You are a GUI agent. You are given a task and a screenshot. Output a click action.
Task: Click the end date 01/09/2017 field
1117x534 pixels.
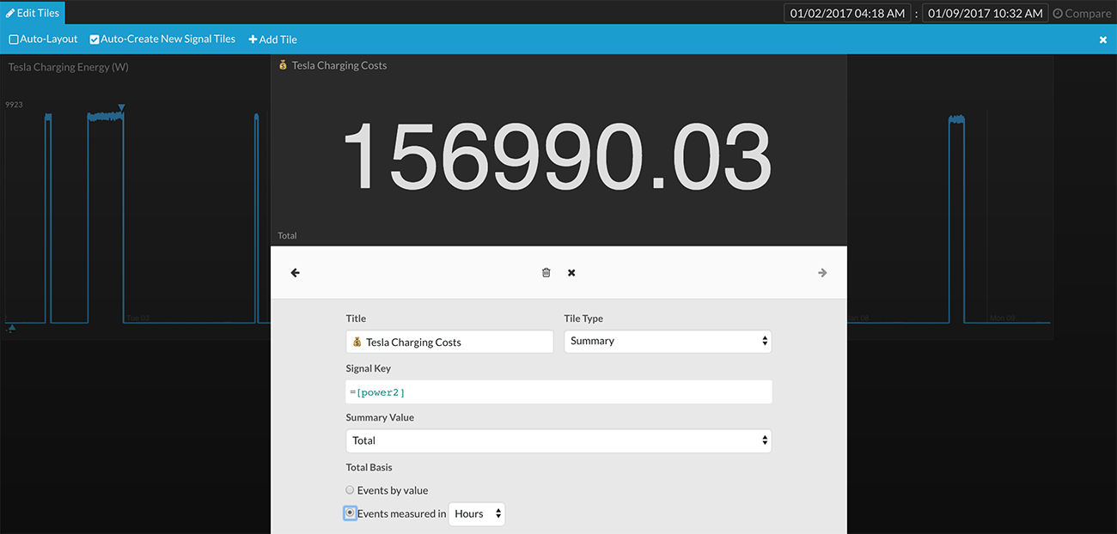coord(985,13)
